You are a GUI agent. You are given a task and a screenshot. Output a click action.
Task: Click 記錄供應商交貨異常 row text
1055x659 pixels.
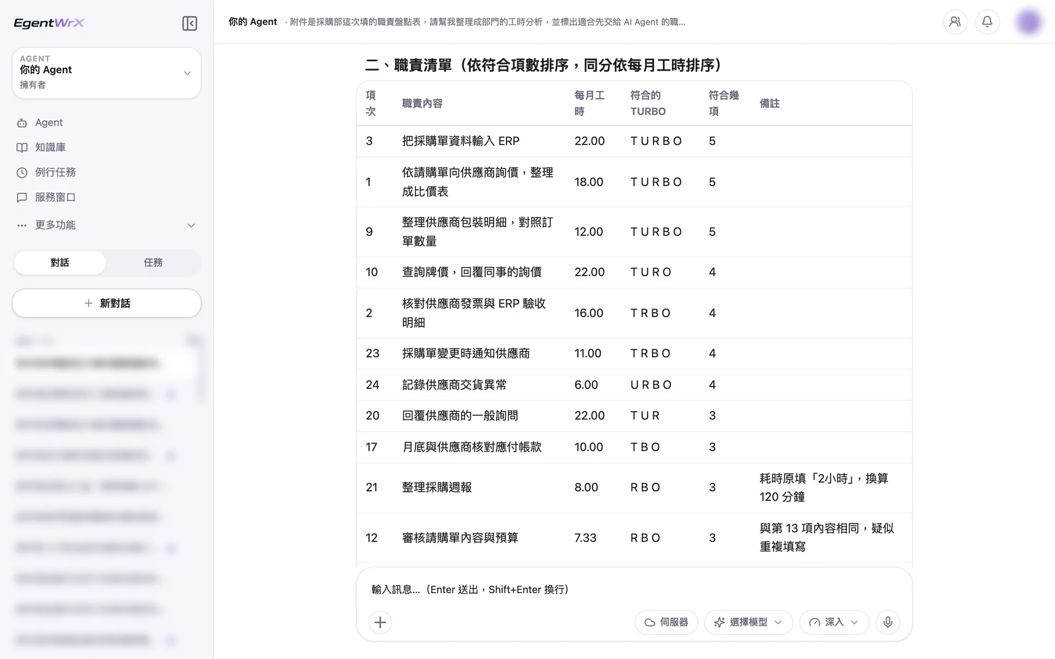(454, 385)
